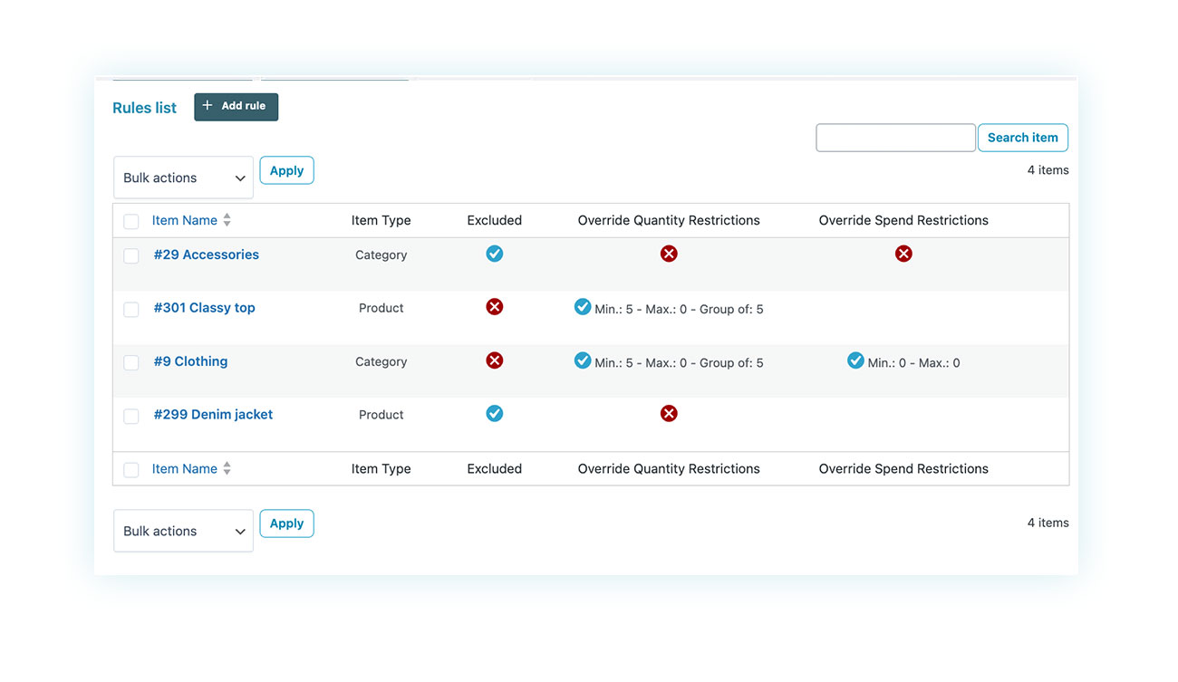
Task: Open the #29 Accessories rule link
Action: 207,255
